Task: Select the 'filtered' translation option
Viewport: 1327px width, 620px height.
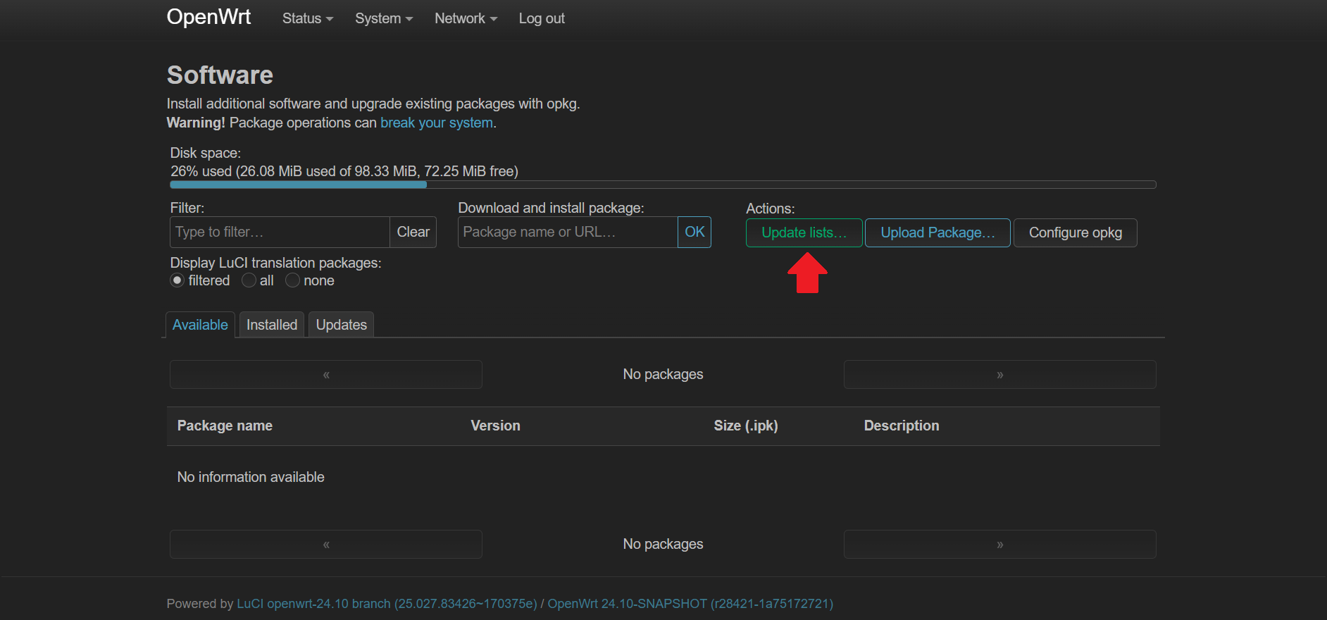Action: [x=177, y=280]
